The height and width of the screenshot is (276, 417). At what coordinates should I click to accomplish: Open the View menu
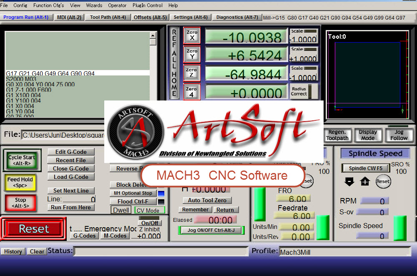click(75, 5)
